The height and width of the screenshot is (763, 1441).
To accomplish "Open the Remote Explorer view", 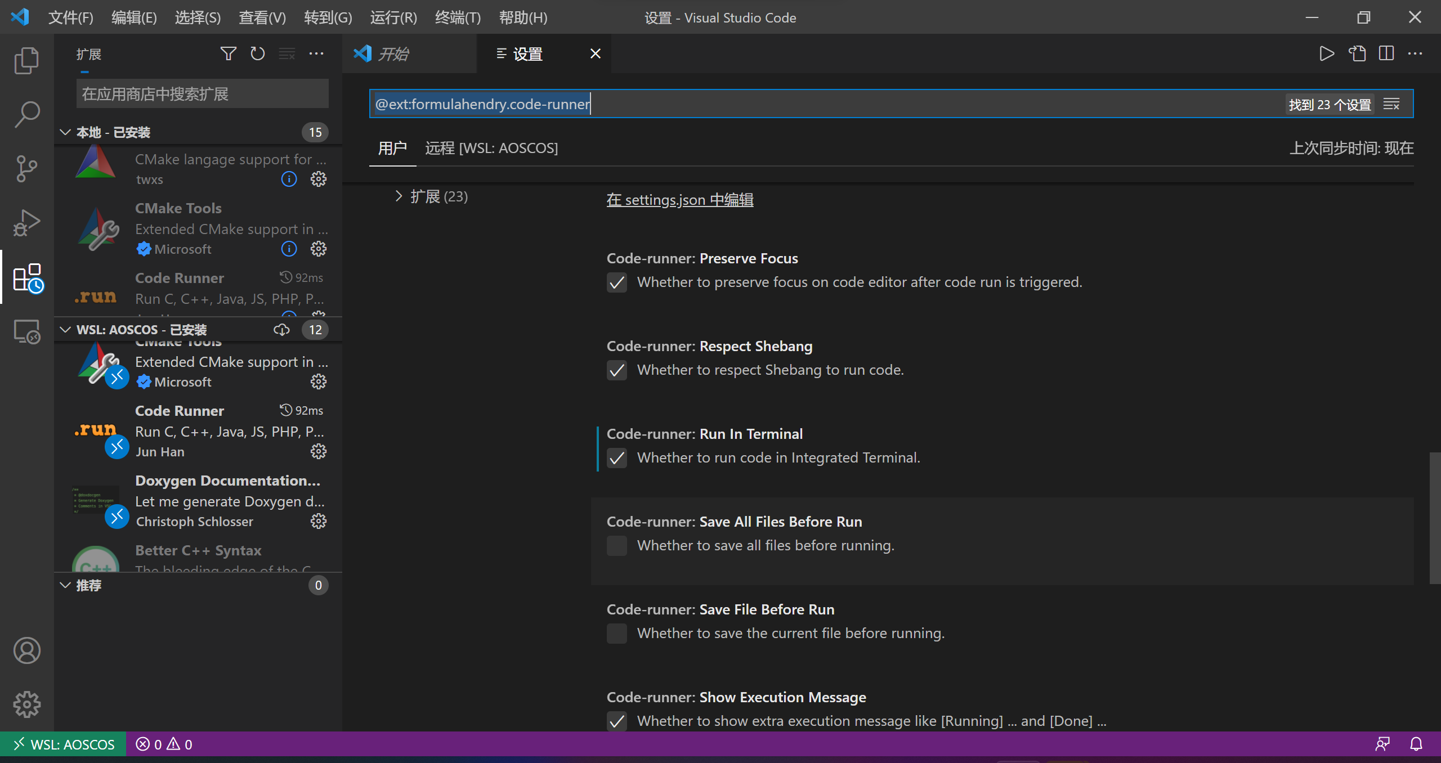I will (26, 332).
